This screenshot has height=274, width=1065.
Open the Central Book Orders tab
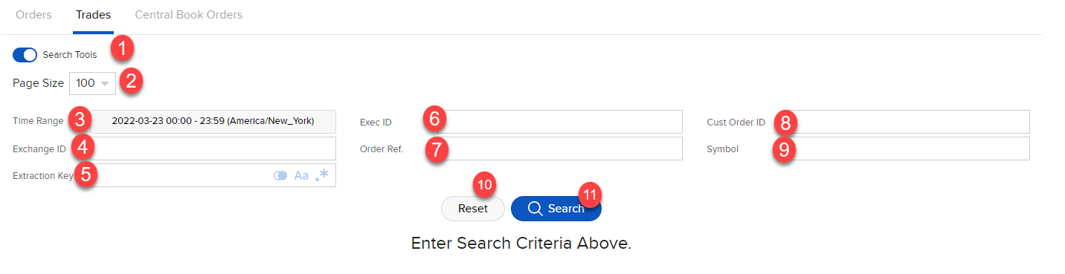coord(188,15)
